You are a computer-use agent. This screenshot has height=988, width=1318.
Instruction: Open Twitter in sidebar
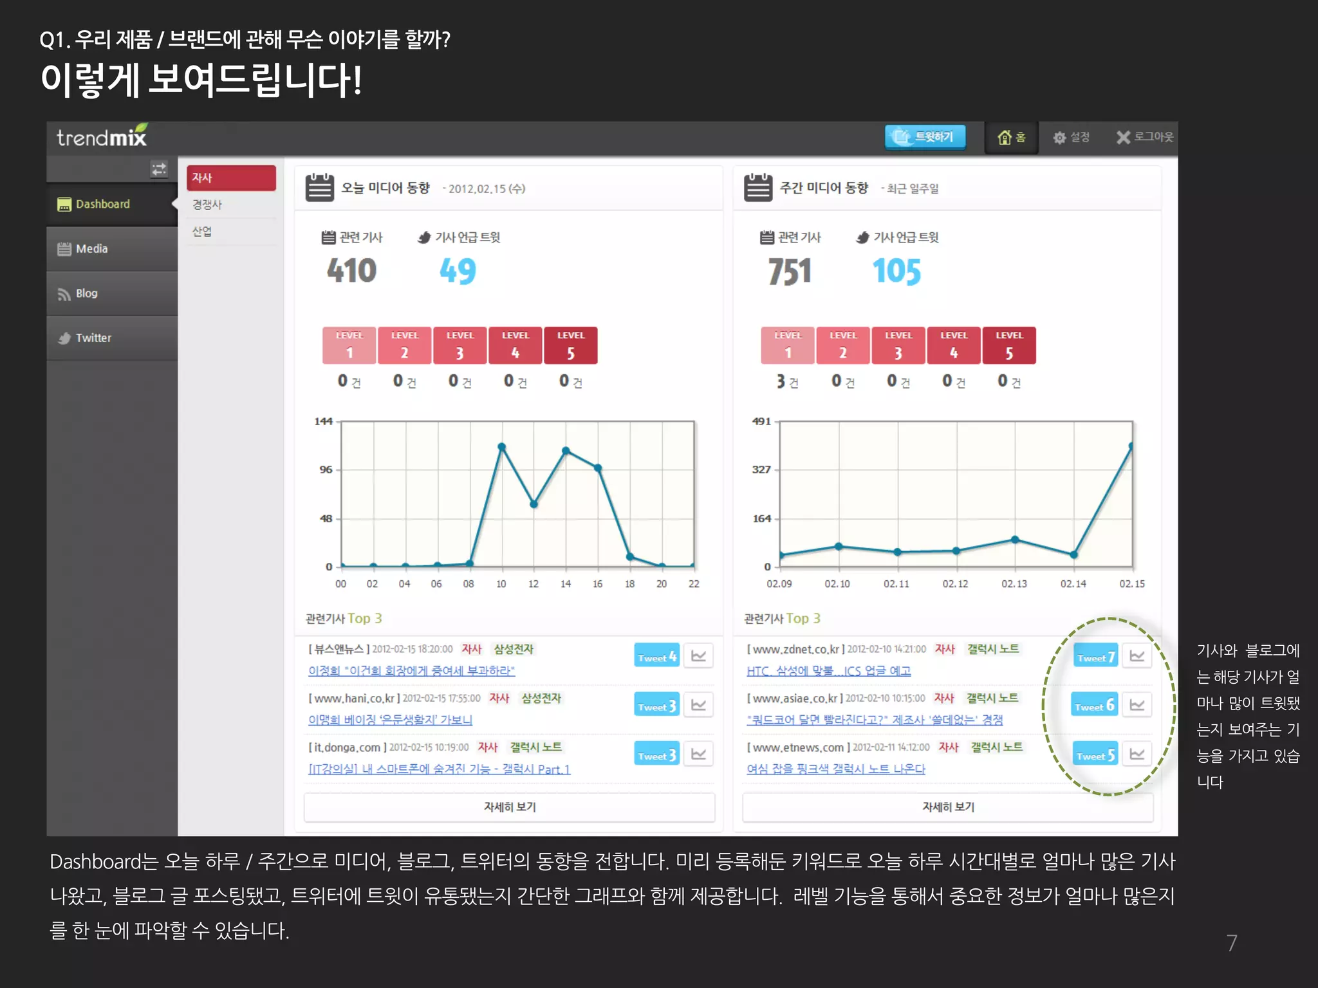click(x=111, y=338)
